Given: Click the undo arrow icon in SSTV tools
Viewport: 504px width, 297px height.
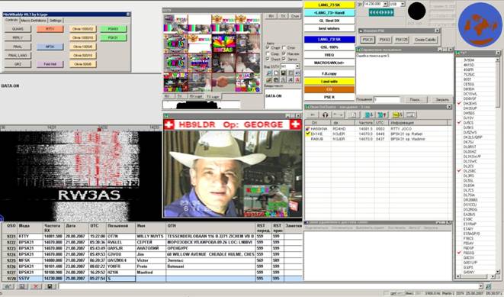Looking at the screenshot, I should pos(297,73).
